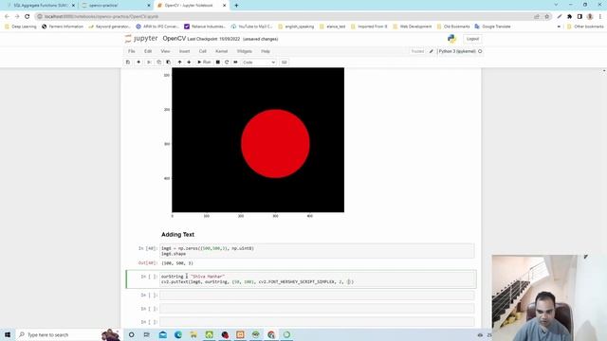The width and height of the screenshot is (607, 341).
Task: Save and checkpoint the notebook
Action: coord(128,63)
